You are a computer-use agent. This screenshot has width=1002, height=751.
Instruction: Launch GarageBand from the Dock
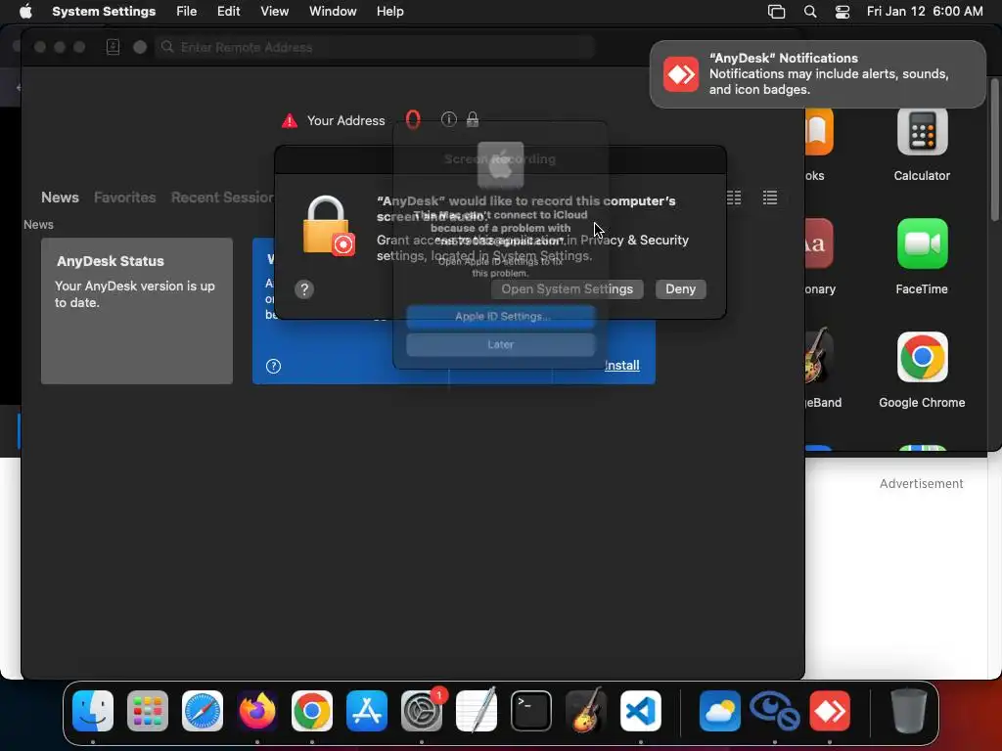tap(586, 711)
